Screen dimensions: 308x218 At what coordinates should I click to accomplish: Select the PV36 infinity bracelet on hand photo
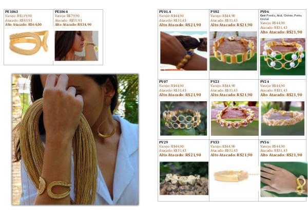coord(284,179)
